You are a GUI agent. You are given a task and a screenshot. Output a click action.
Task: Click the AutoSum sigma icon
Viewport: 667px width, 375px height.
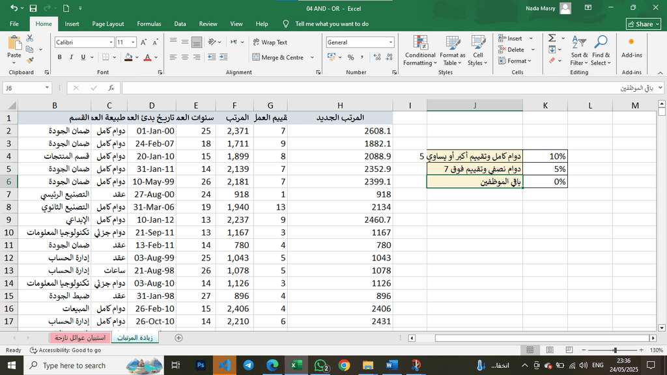[552, 38]
